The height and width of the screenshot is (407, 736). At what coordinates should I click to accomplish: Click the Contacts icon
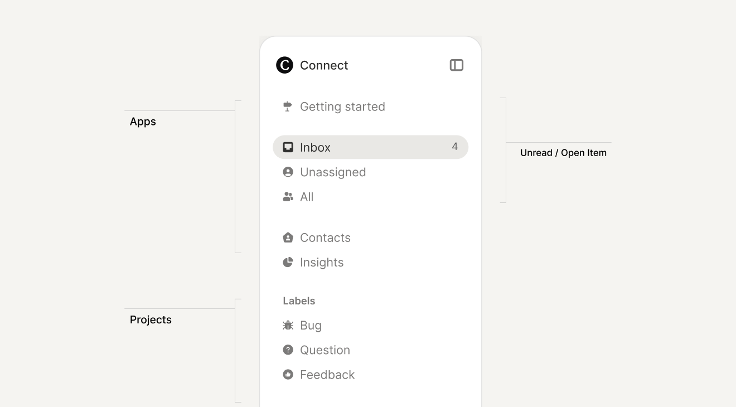click(x=288, y=238)
